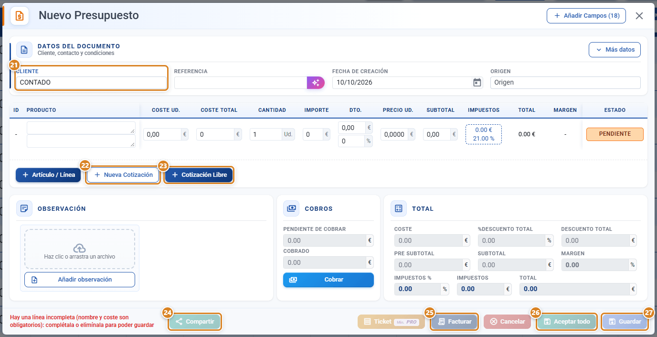The image size is (657, 337).
Task: Click the PRODUCTO column header
Action: 41,110
